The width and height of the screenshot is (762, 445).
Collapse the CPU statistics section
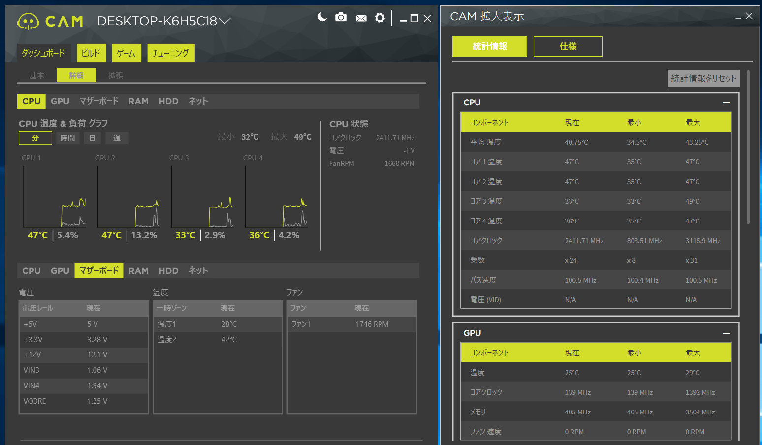pyautogui.click(x=726, y=103)
